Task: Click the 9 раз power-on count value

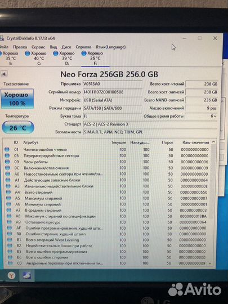Action: pyautogui.click(x=201, y=108)
